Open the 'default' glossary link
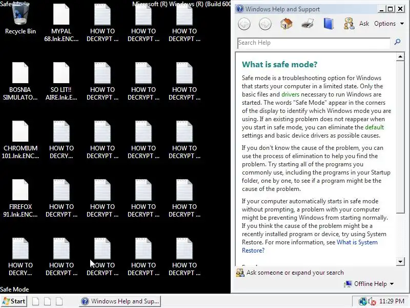The width and height of the screenshot is (410, 308). coord(375,127)
